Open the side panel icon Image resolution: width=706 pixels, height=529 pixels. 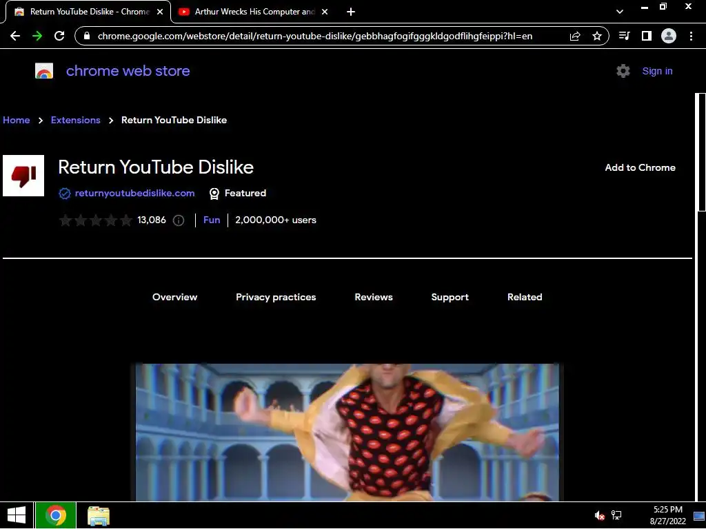[647, 36]
